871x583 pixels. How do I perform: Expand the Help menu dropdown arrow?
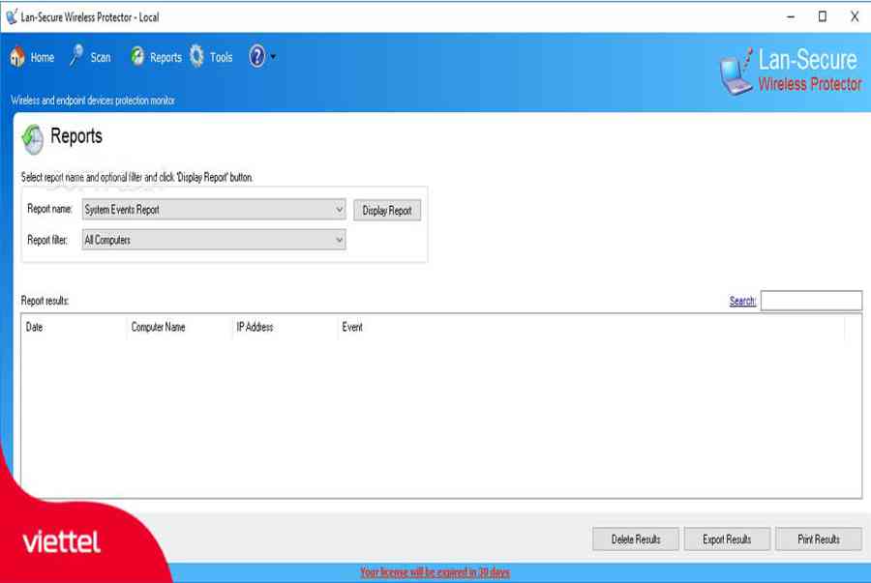[x=274, y=57]
